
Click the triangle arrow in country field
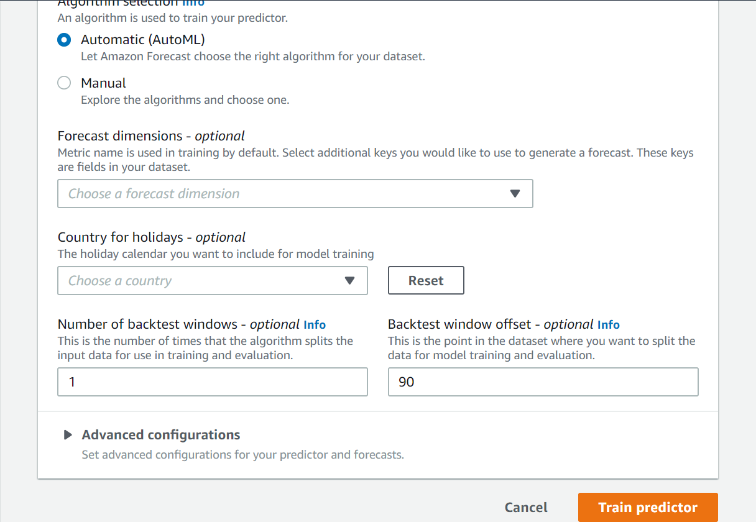(x=349, y=281)
